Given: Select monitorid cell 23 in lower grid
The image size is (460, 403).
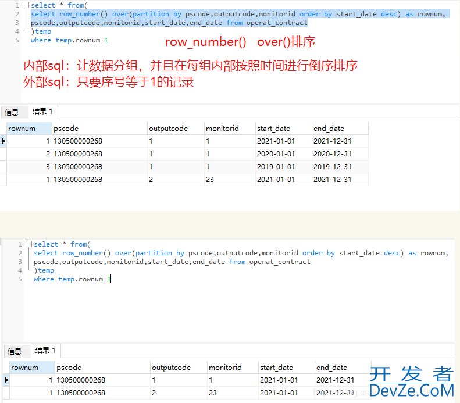Looking at the screenshot, I should (233, 393).
